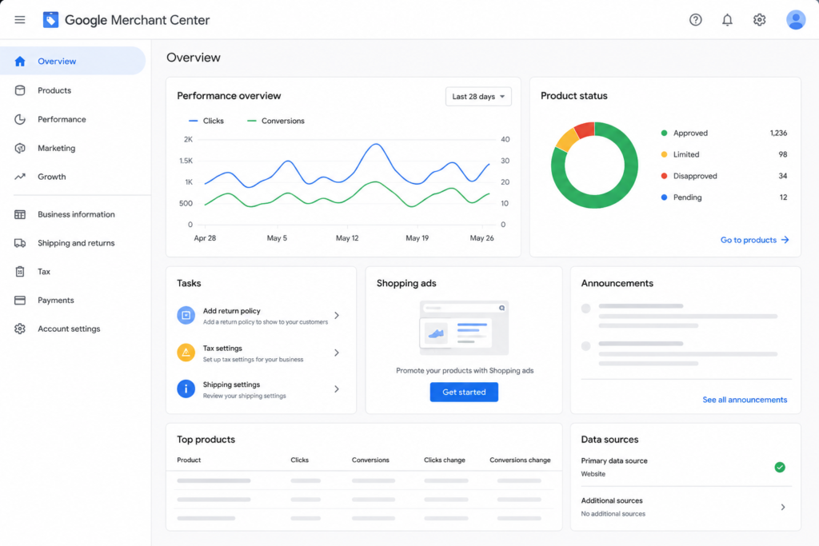
Task: Open the hamburger navigation menu
Action: point(20,20)
